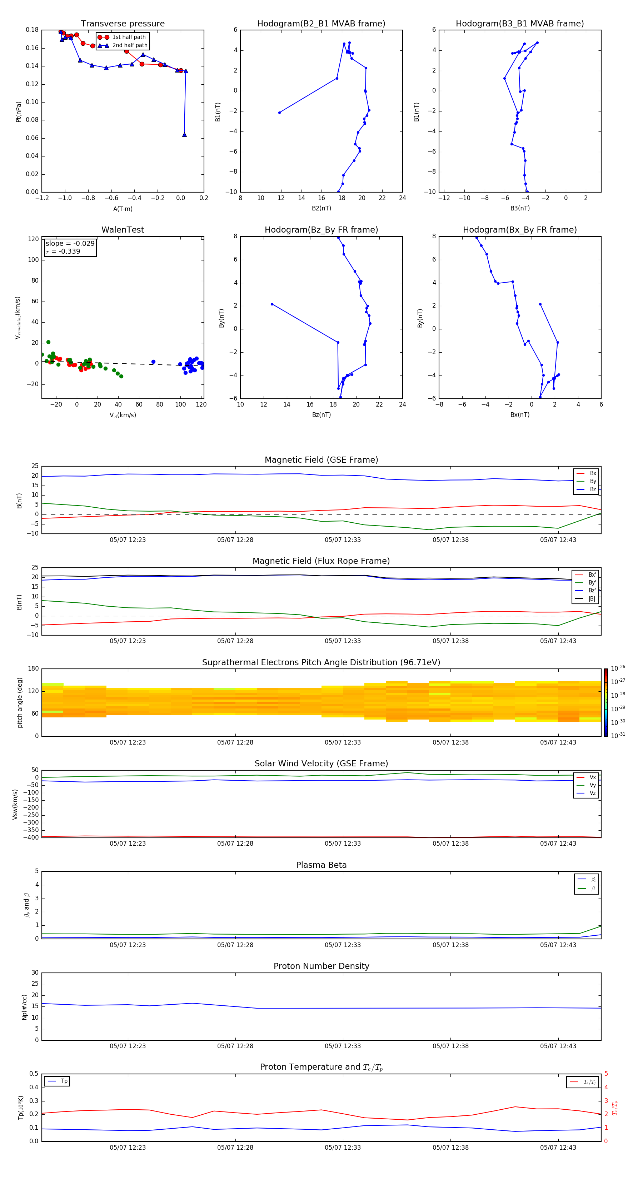Click the pitch angle distribution colorbar
Image resolution: width=643 pixels, height=1179 pixels.
click(x=605, y=702)
